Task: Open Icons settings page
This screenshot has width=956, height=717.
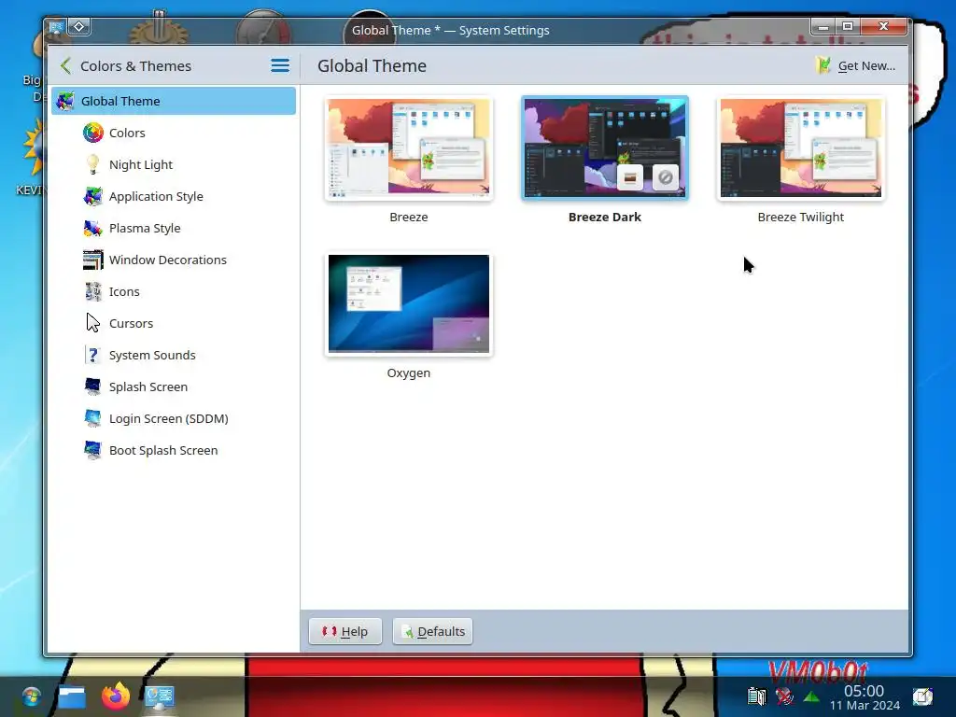Action: click(173, 291)
